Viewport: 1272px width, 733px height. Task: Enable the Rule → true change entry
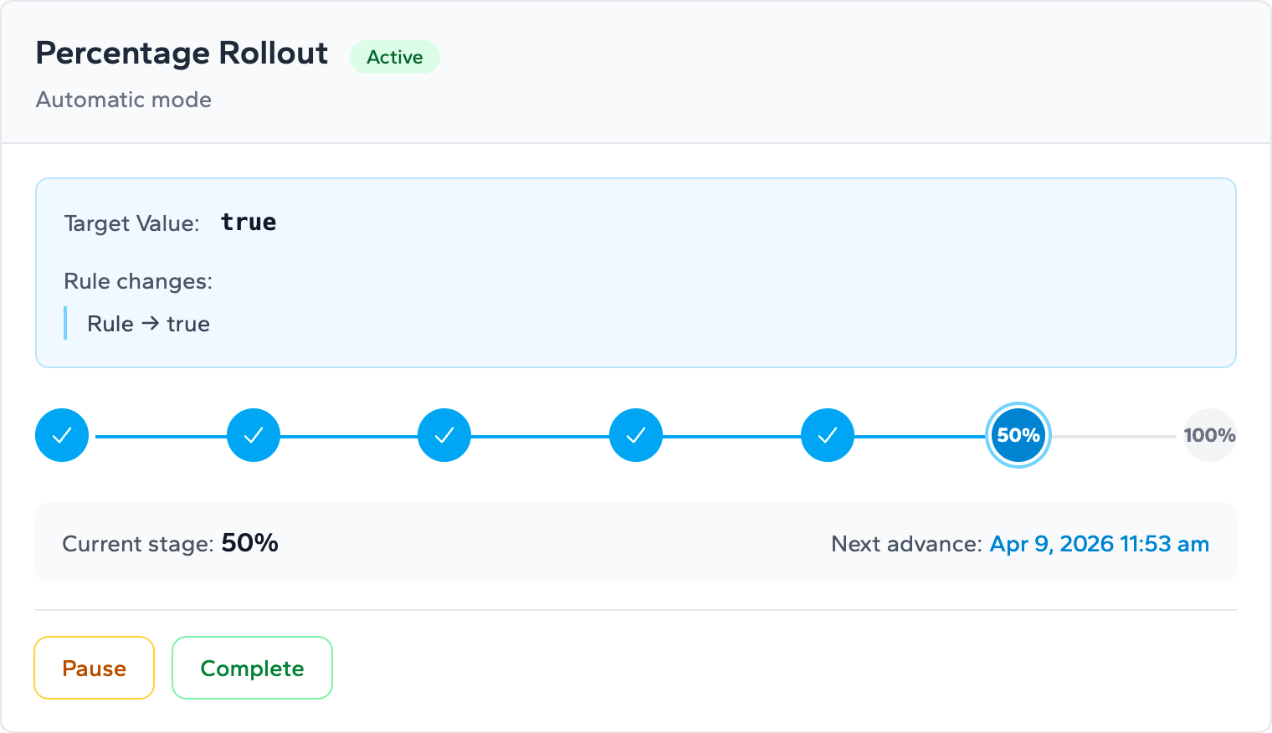click(x=148, y=324)
